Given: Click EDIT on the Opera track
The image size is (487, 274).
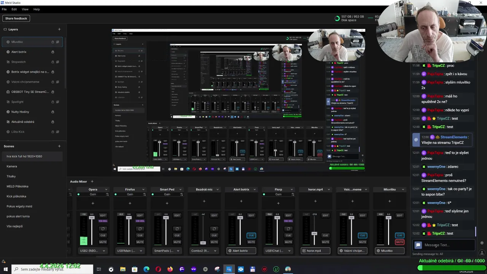Looking at the screenshot, I should point(103,215).
